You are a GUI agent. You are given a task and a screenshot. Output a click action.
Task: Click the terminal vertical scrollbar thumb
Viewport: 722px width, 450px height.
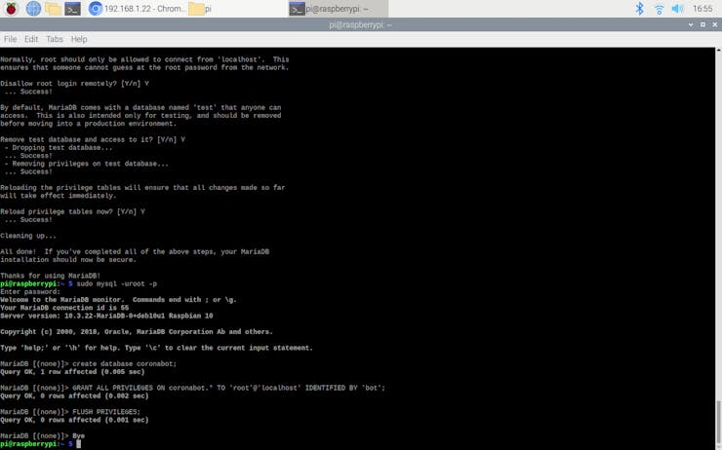[x=719, y=423]
